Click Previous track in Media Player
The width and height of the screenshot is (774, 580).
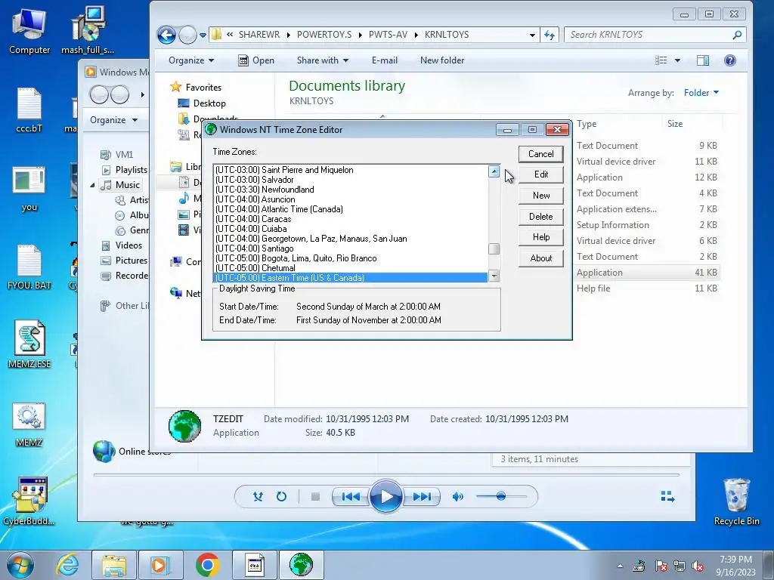tap(351, 497)
